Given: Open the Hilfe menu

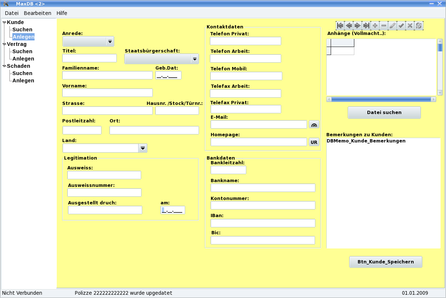Looking at the screenshot, I should (x=62, y=13).
